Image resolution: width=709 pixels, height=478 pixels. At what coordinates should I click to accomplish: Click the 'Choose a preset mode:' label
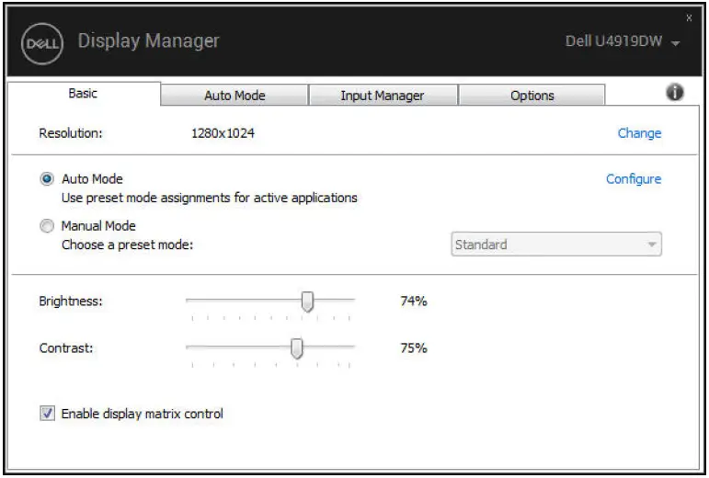(x=127, y=245)
